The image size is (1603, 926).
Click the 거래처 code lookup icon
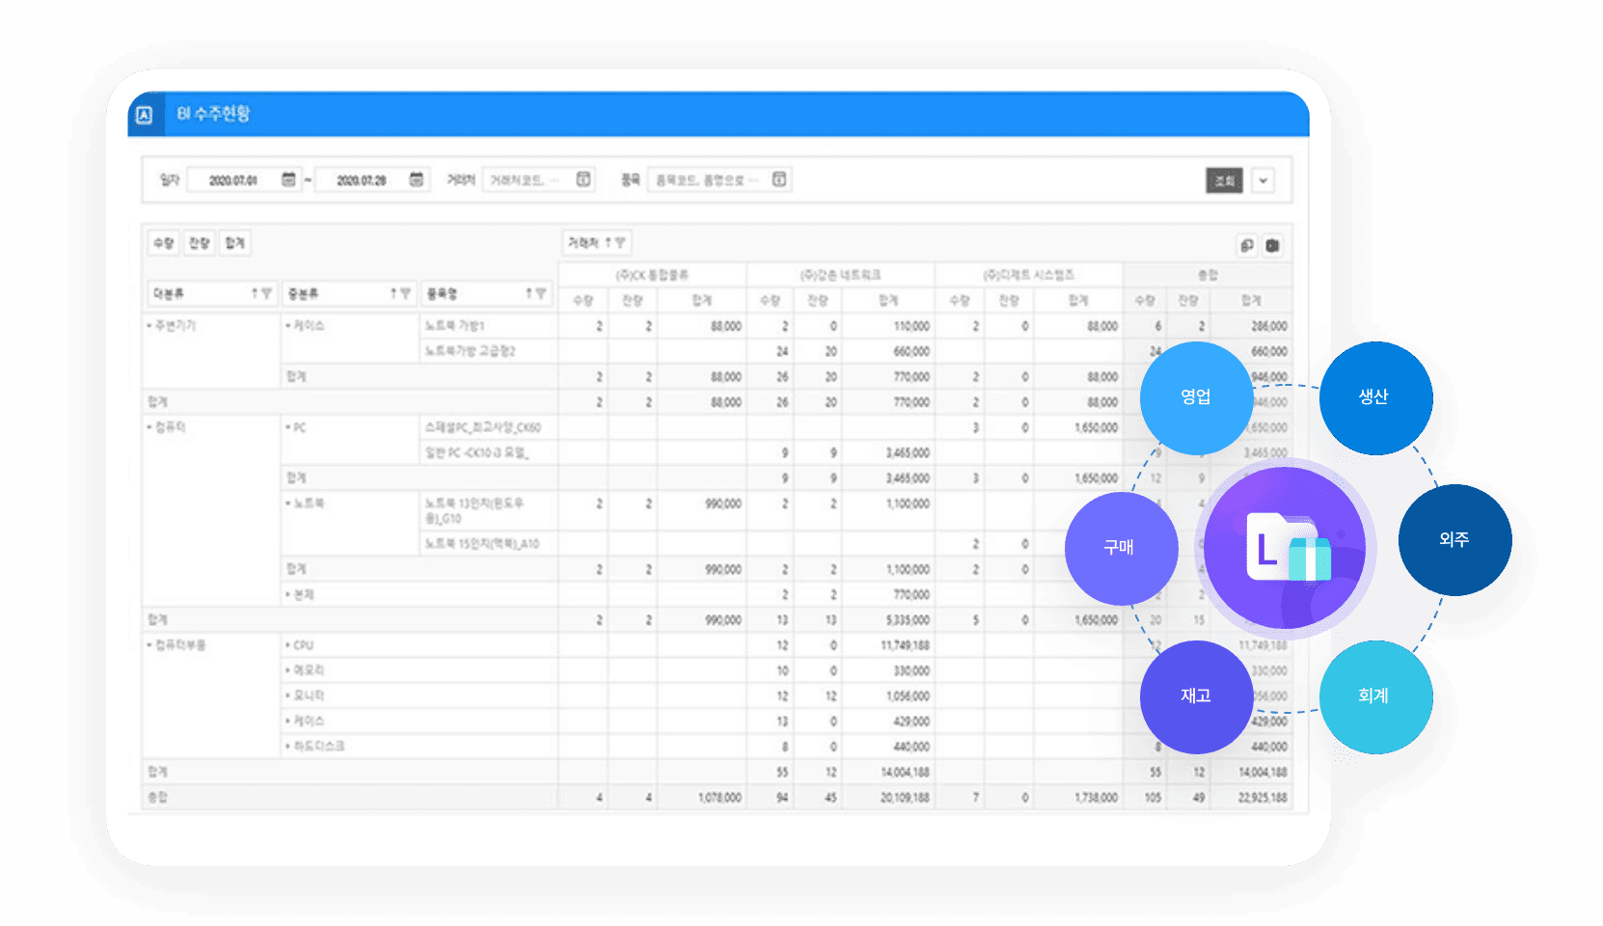pos(584,179)
